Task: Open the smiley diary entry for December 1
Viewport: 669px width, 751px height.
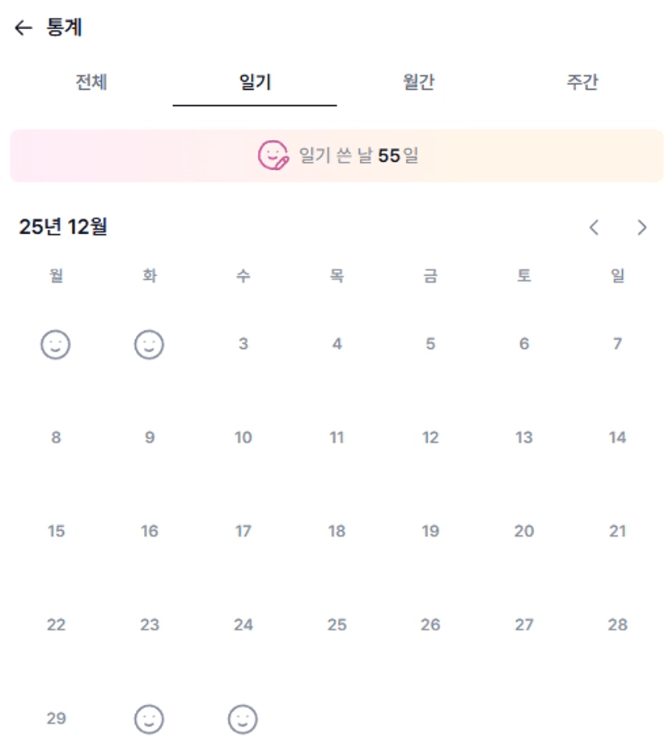Action: (x=56, y=346)
